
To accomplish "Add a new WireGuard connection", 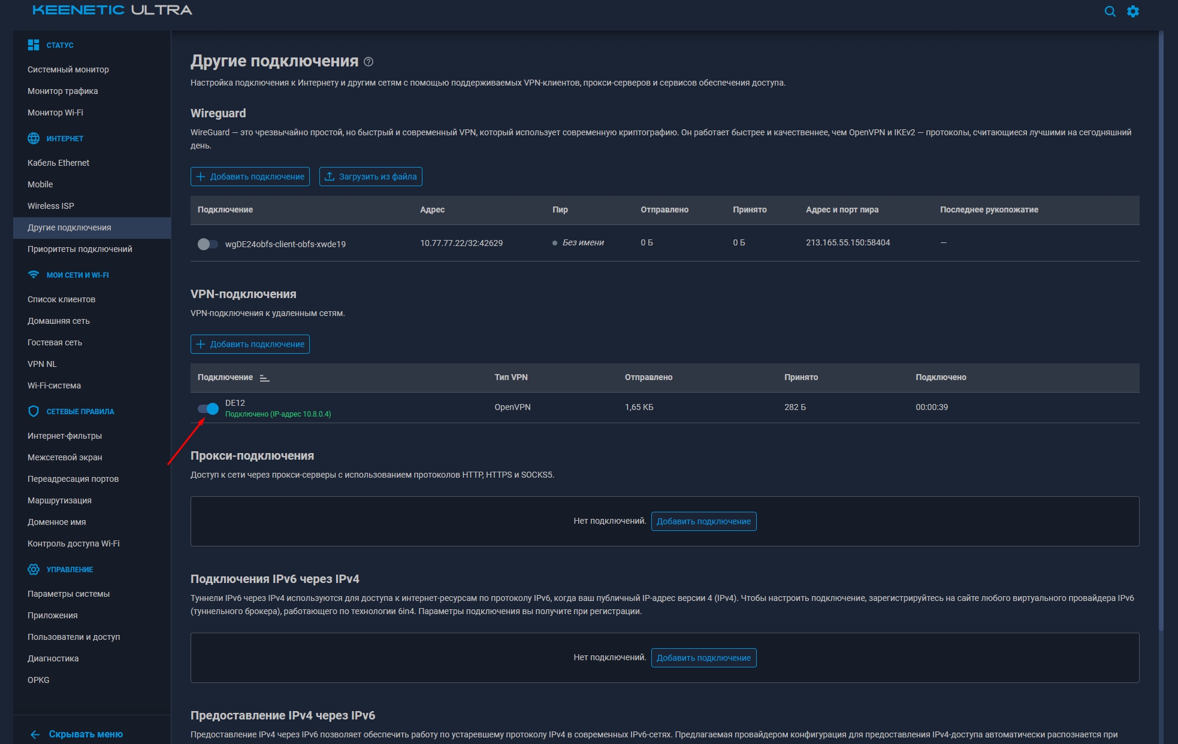I will point(250,176).
